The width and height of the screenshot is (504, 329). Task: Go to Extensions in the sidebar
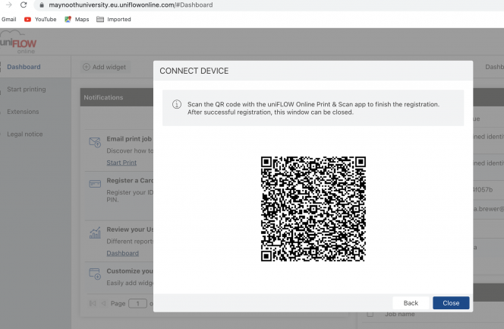pyautogui.click(x=23, y=112)
